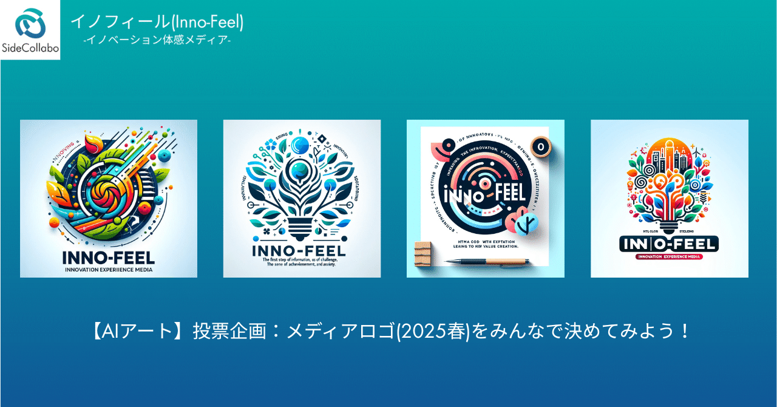Click the wooden blocks beside third logo
Viewport: 777px width, 407px height.
(x=422, y=252)
